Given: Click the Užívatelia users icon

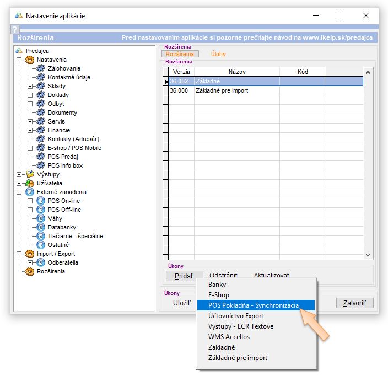Looking at the screenshot, I should [30, 183].
